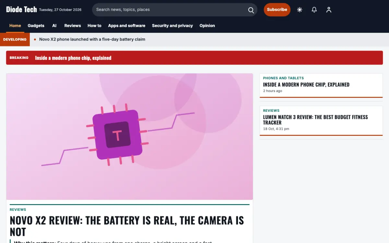389x243 pixels.
Task: Click the Subscribe button
Action: pyautogui.click(x=277, y=10)
